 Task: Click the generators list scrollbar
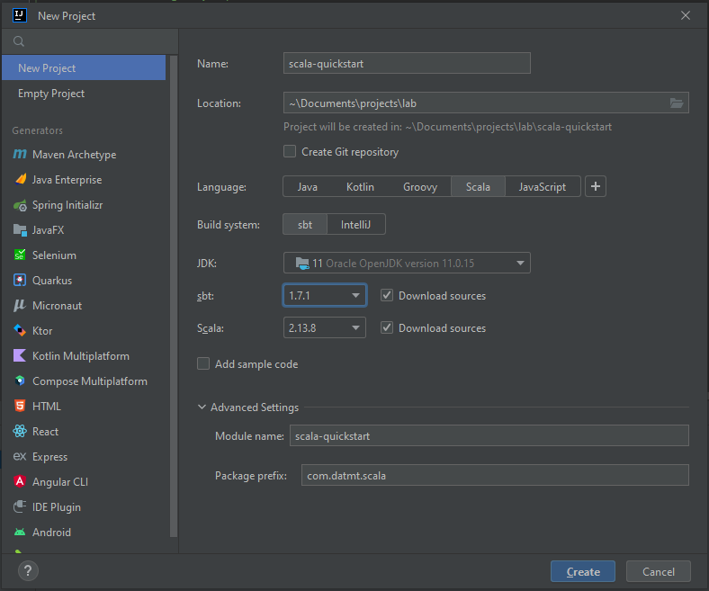click(x=174, y=296)
